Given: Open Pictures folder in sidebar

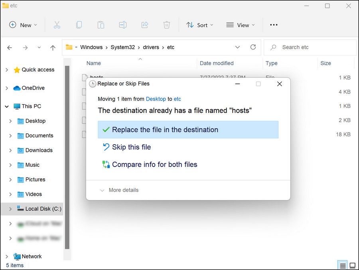Looking at the screenshot, I should (35, 180).
